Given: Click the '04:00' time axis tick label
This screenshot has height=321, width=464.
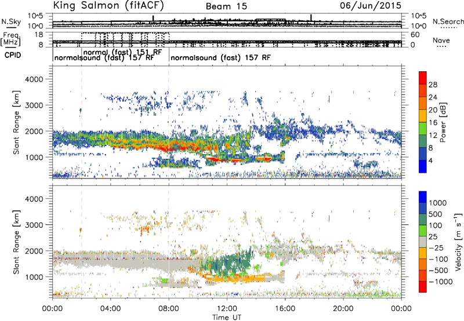Looking at the screenshot, I should click(x=110, y=309).
